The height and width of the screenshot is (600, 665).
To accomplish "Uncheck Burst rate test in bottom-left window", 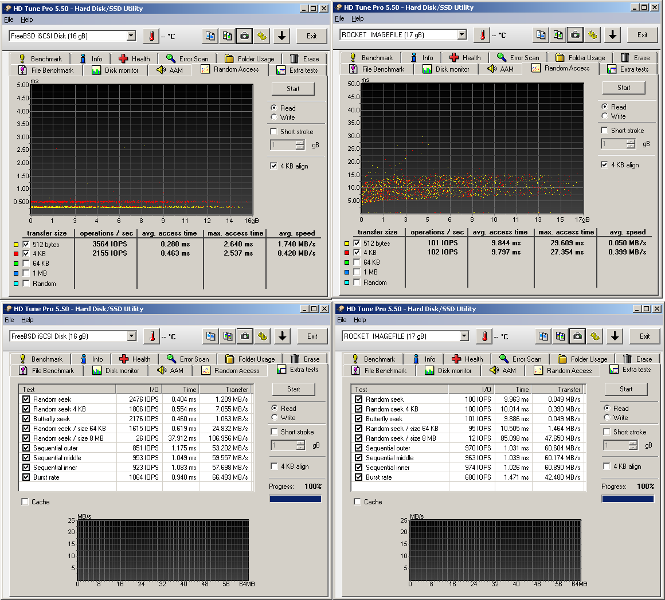I will point(26,477).
